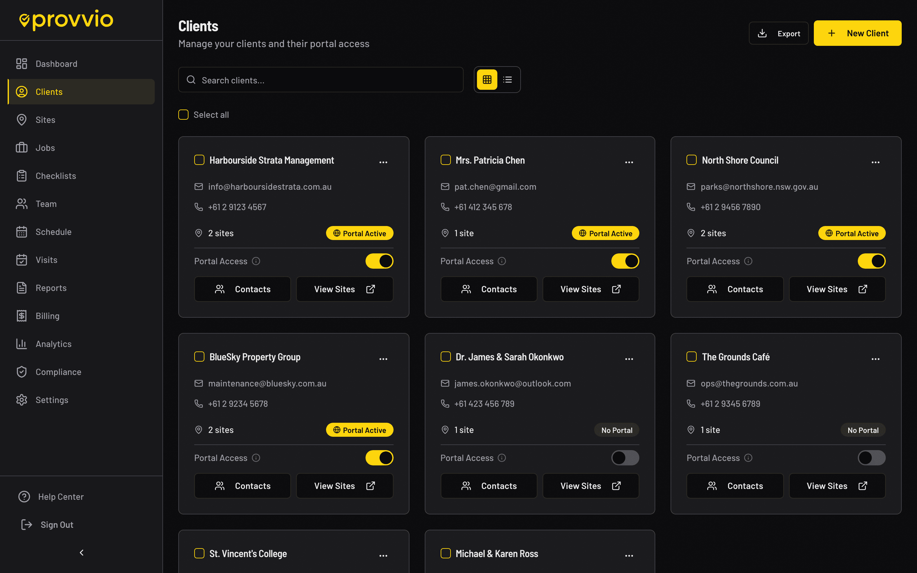The image size is (917, 573).
Task: Tick the BlueSky Property Group card checkbox
Action: pos(199,356)
